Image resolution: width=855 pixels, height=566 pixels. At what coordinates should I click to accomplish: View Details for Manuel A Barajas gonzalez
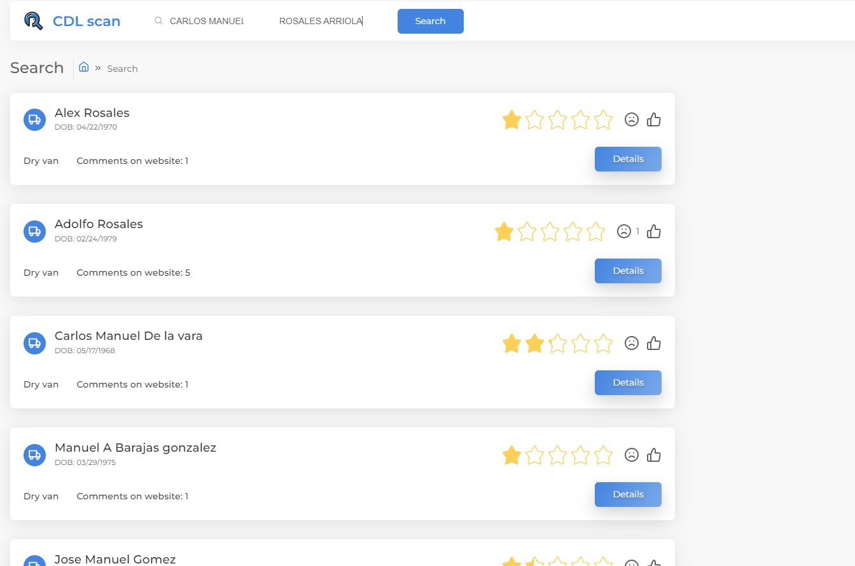pyautogui.click(x=628, y=494)
